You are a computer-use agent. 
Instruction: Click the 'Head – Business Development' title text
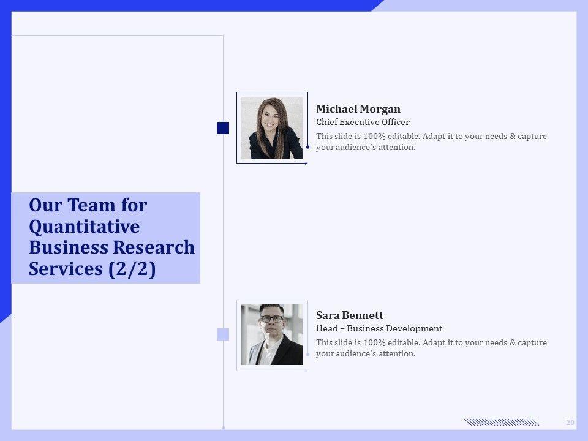(379, 328)
